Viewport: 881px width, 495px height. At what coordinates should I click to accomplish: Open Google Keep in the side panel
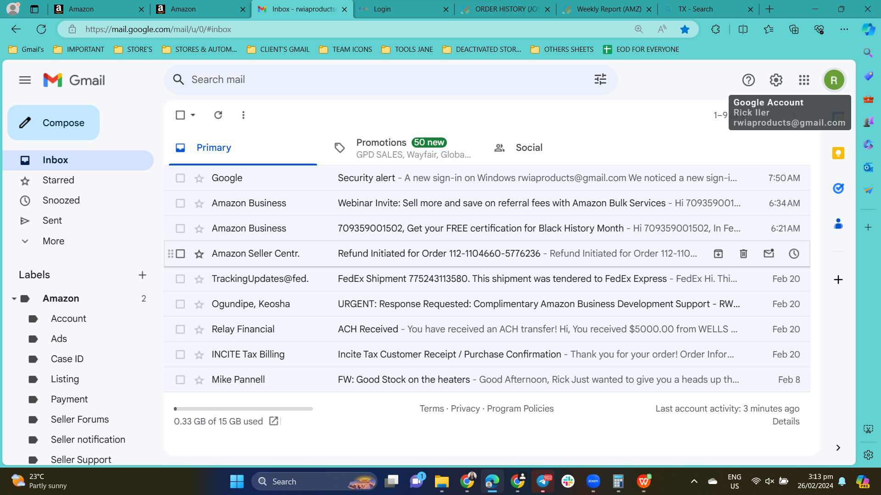tap(838, 153)
